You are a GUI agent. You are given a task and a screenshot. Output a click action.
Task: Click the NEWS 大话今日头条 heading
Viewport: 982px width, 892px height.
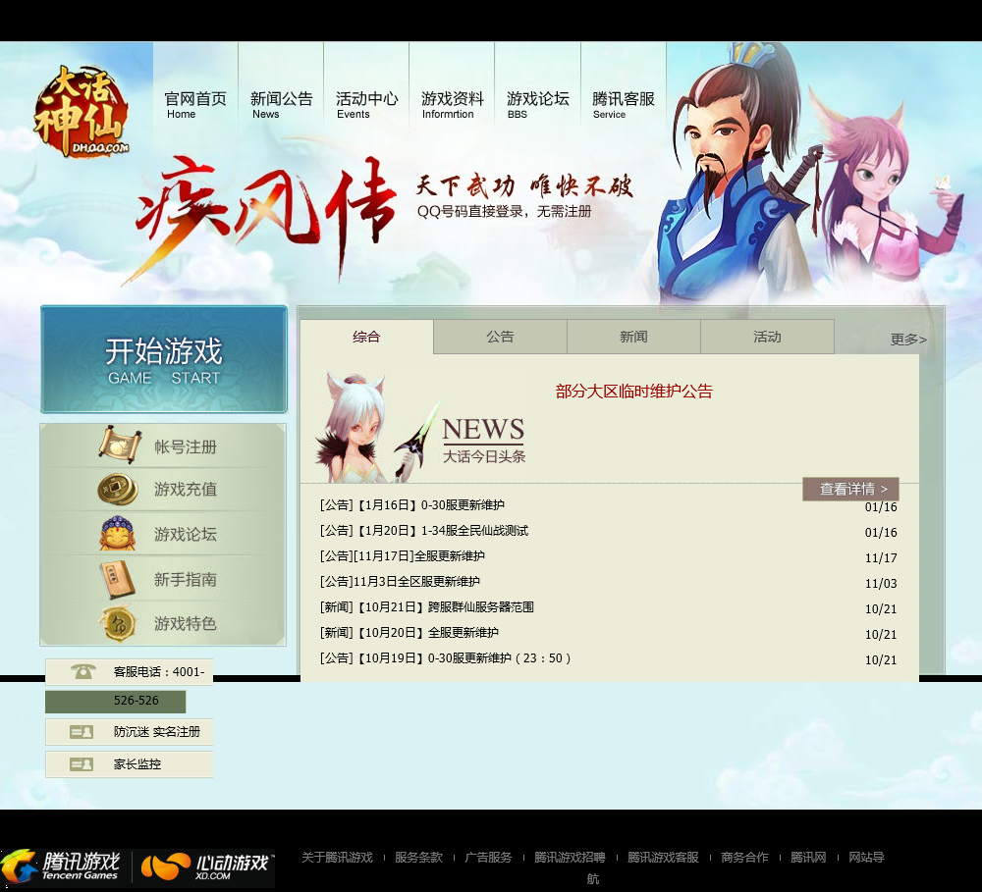[483, 441]
